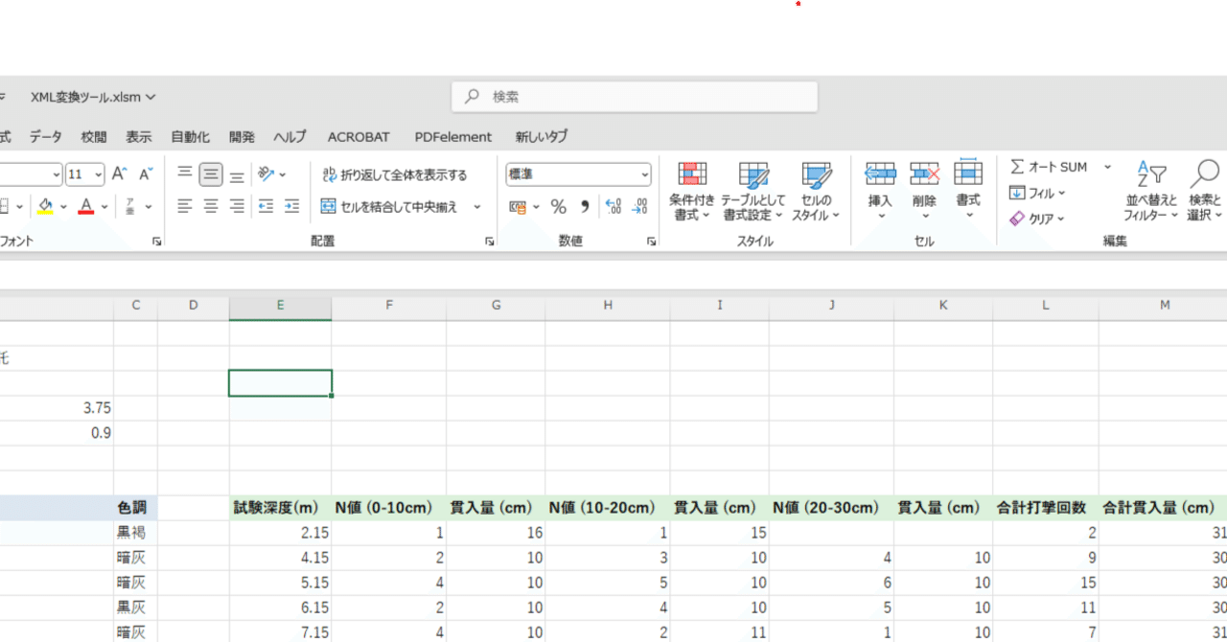The image size is (1227, 642).
Task: Open the font size dropdown
Action: pos(99,173)
